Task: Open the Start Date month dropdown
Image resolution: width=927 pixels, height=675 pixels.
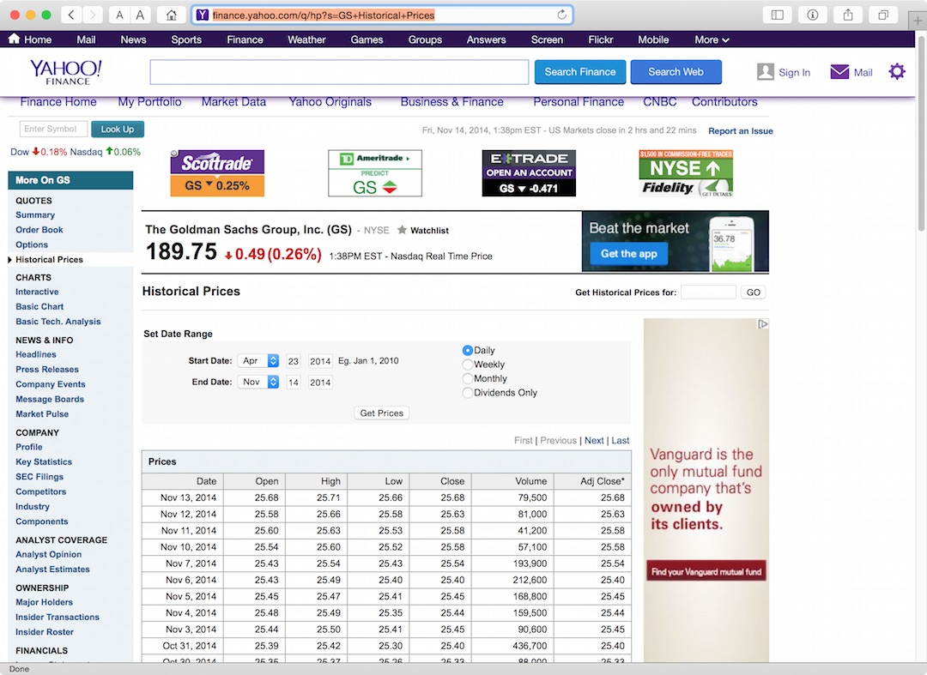Action: coord(258,361)
